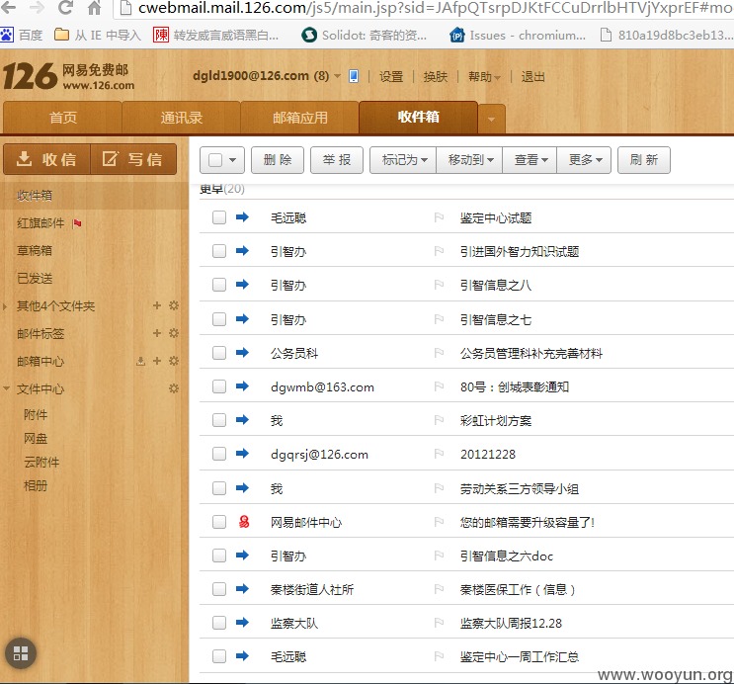734x684 pixels.
Task: Check the 劳动关系三方领导小组 email checkbox
Action: coord(219,488)
